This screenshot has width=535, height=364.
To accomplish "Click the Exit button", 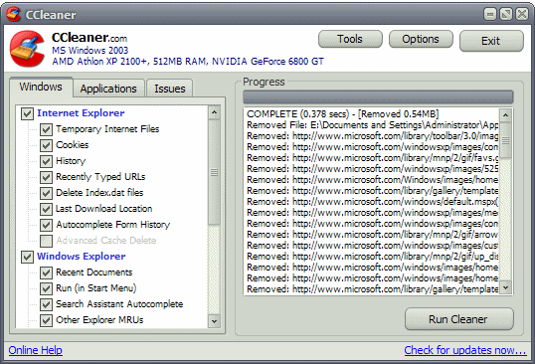I will 491,41.
